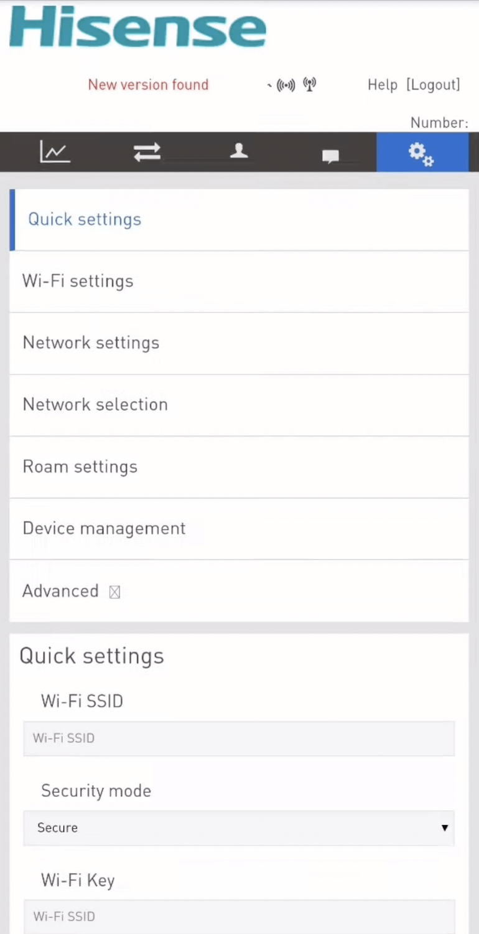The height and width of the screenshot is (934, 479).
Task: Open the statistics chart tab icon
Action: (x=55, y=152)
